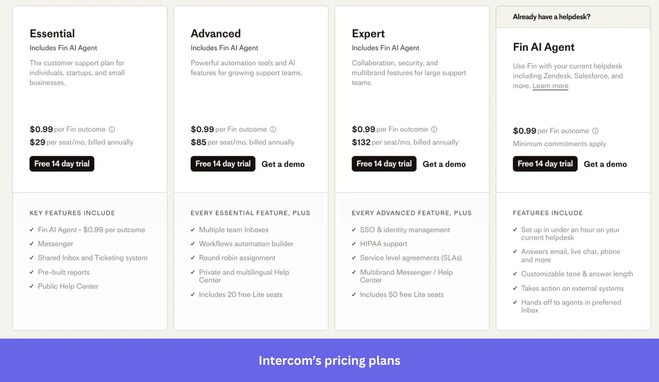Start the Fin AI Agent free trial
This screenshot has width=659, height=382.
[545, 164]
